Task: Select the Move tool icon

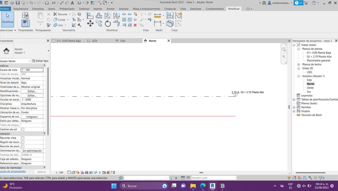Action: click(90, 24)
